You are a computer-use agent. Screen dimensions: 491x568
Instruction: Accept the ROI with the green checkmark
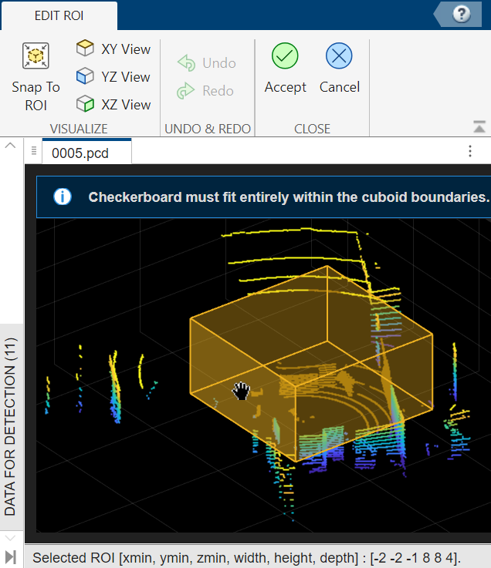[x=285, y=56]
